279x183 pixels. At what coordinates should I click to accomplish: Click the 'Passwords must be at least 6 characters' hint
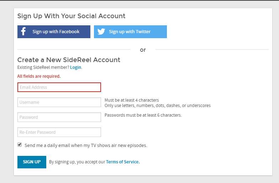(x=143, y=115)
